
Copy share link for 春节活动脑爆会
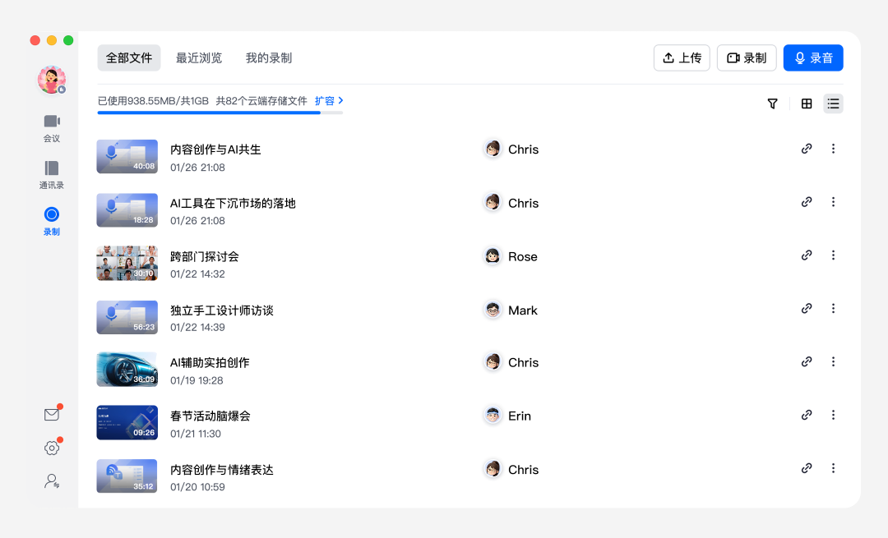pos(807,416)
